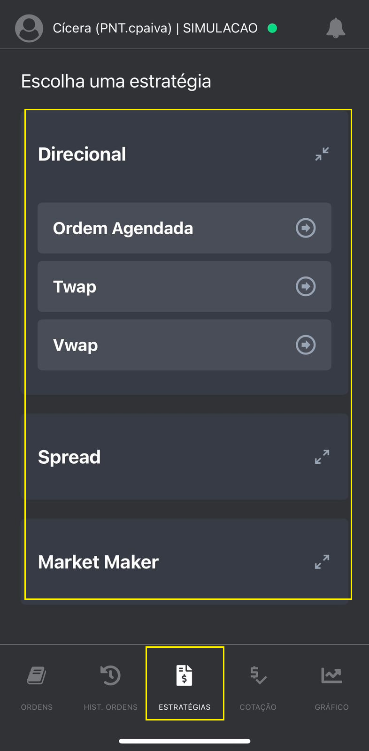The image size is (369, 751).
Task: Tap the Gráfico chart icon
Action: pos(331,676)
